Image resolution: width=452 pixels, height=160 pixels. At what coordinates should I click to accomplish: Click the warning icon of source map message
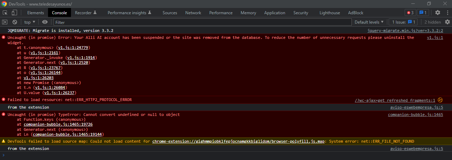pos(4,141)
